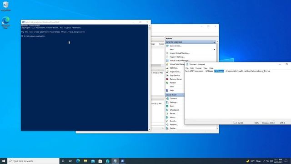Screen dimensions: 291x164
Task: Click Ln 1, Col 33 in Notepad status bar
Action: pyautogui.click(x=238, y=123)
